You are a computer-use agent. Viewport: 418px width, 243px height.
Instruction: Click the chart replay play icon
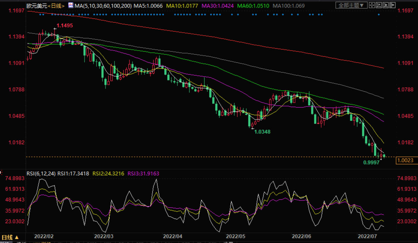(385, 5)
